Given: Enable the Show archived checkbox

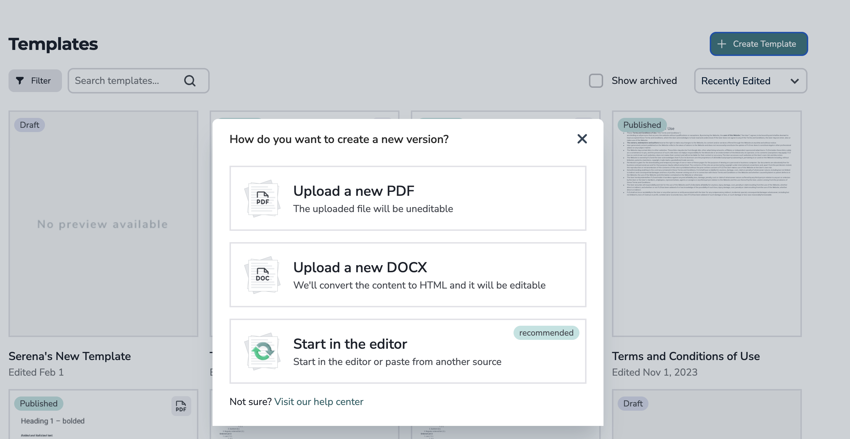Looking at the screenshot, I should [596, 81].
